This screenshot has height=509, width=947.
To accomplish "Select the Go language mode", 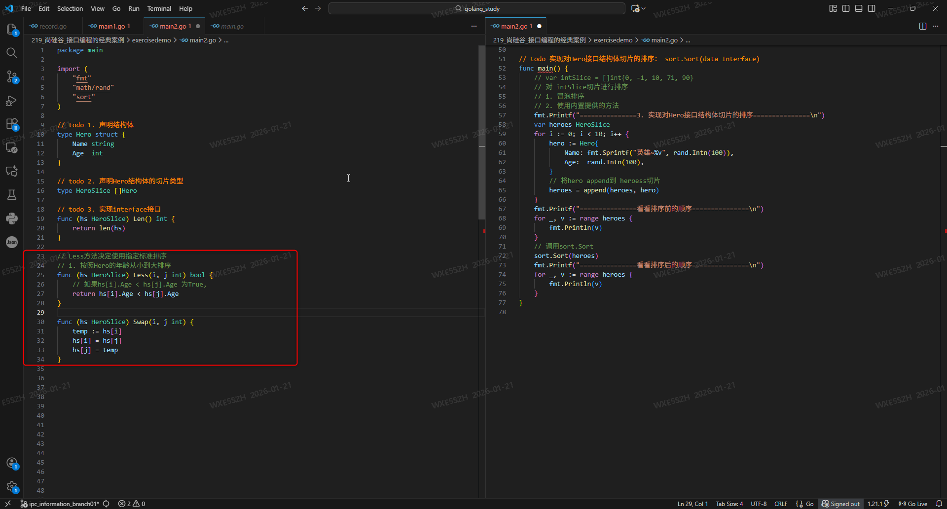I will 809,504.
